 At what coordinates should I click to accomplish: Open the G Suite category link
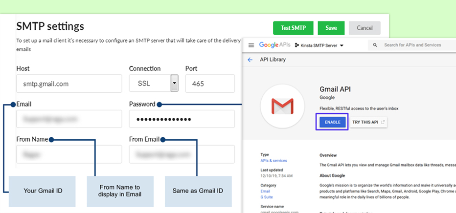pos(266,197)
